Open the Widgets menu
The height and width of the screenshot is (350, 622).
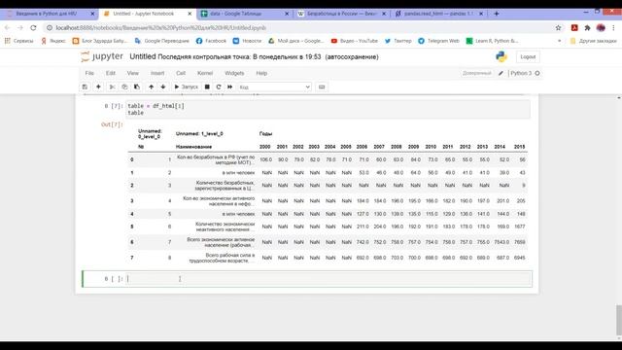pos(234,73)
